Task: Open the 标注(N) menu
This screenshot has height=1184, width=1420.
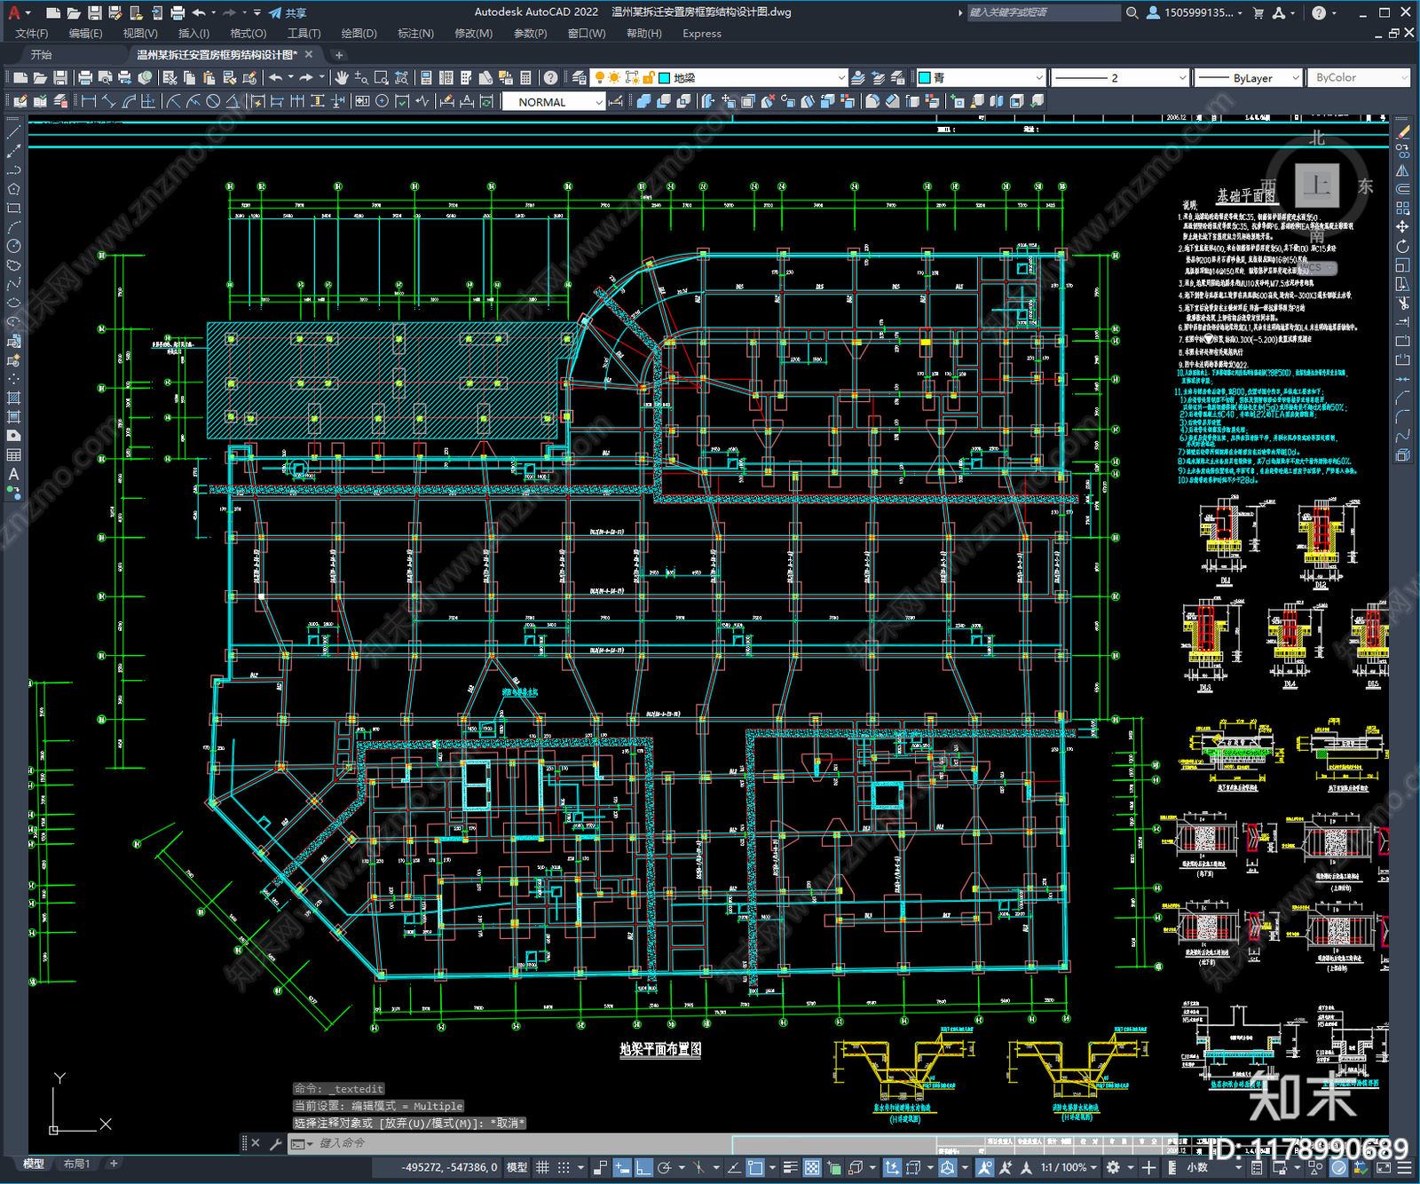Action: (415, 34)
